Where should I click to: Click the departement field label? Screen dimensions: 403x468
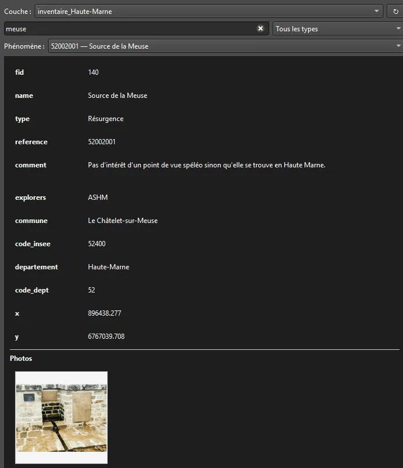click(36, 267)
